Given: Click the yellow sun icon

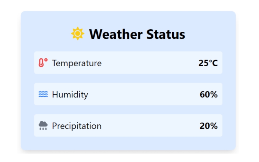Looking at the screenshot, I should coord(78,34).
